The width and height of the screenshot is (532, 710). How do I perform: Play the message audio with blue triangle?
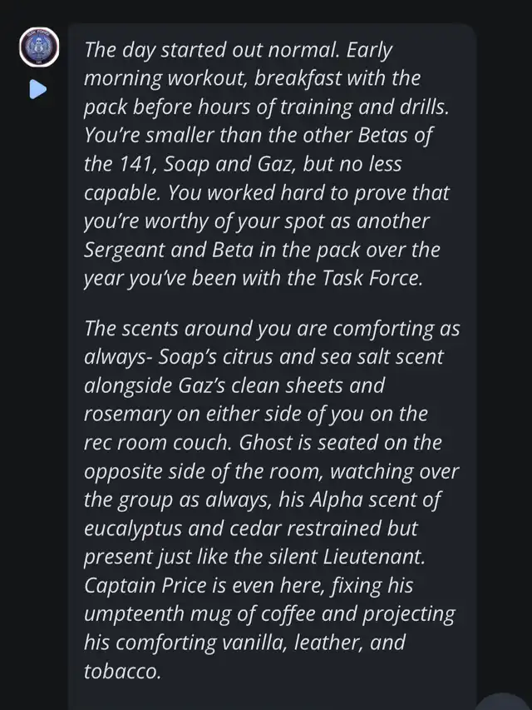(x=38, y=89)
